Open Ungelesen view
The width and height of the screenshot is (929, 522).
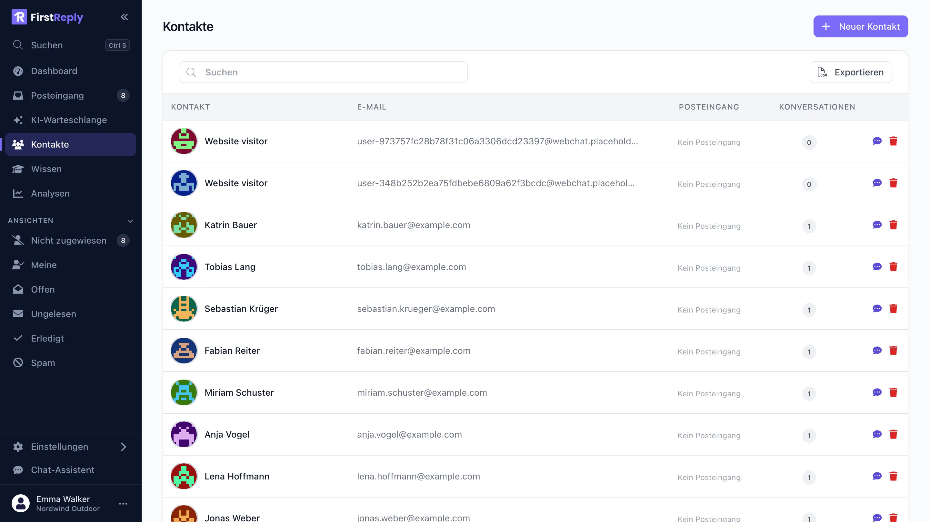click(x=71, y=314)
